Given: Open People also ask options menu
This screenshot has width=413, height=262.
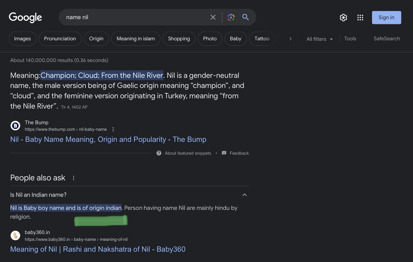Looking at the screenshot, I should (74, 178).
